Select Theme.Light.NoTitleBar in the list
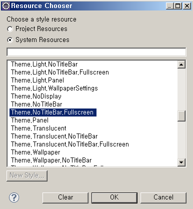 point(44,64)
